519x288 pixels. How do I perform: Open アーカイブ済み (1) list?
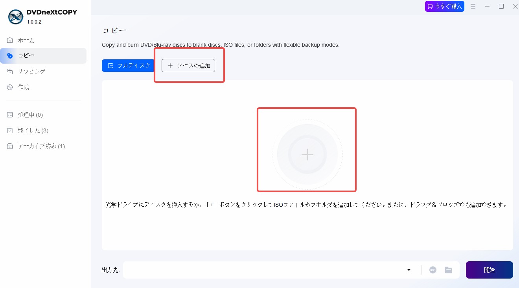tap(43, 146)
